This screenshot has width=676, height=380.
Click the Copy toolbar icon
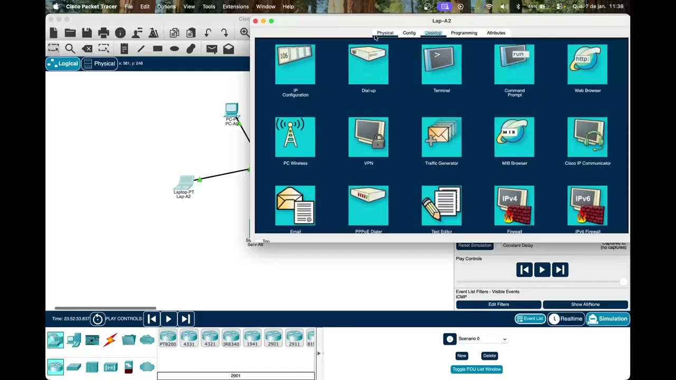174,33
